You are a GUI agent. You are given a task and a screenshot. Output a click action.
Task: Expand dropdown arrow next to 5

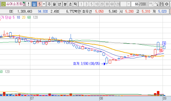[x=44, y=4]
